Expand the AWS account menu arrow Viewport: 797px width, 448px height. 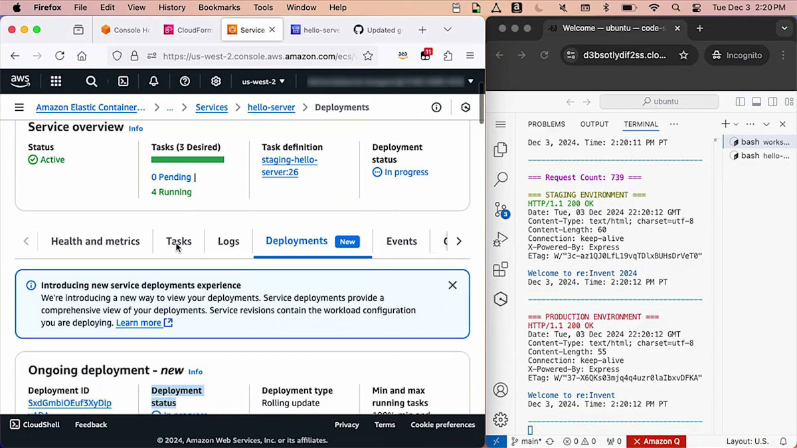point(471,82)
